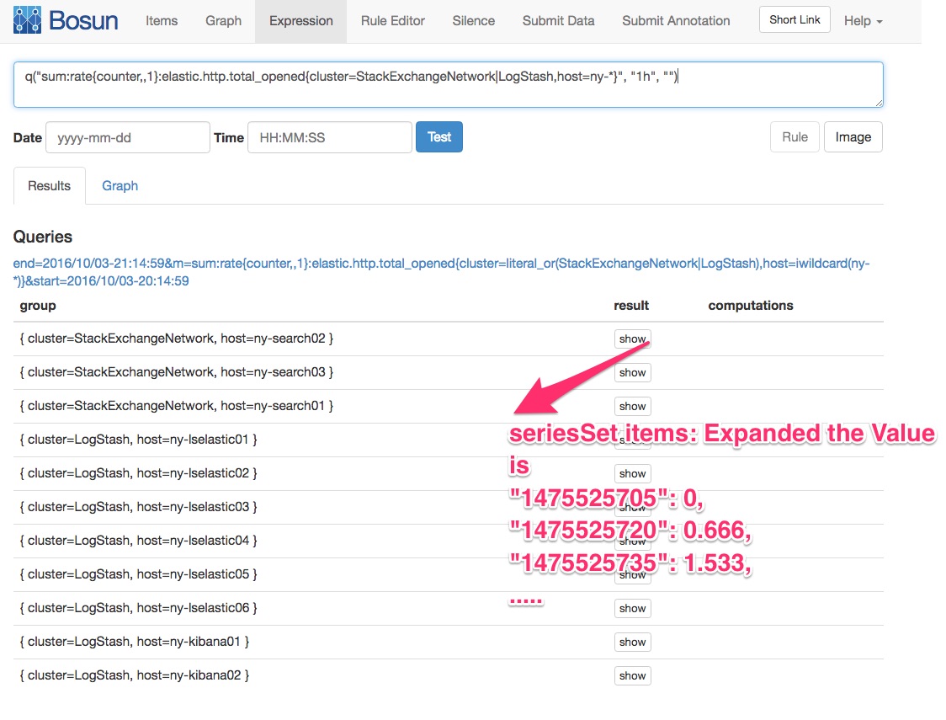
Task: Focus the Date input field
Action: pos(127,137)
